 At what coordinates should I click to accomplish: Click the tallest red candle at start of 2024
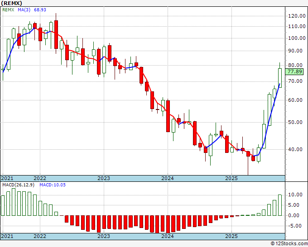[168, 116]
